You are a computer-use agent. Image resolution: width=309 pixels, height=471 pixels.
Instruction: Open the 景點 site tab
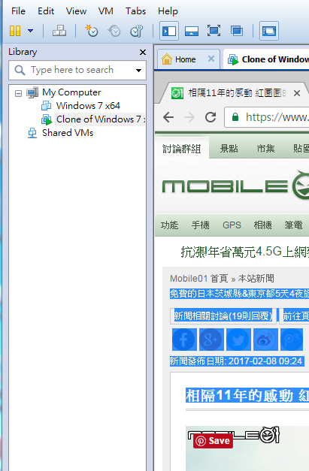click(229, 148)
